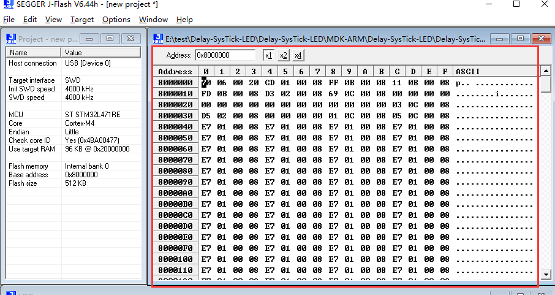The height and width of the screenshot is (295, 555).
Task: Switch hex view to x4 word width
Action: pos(298,55)
